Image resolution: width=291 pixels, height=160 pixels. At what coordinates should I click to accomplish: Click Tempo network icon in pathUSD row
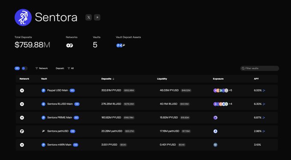(x=22, y=131)
